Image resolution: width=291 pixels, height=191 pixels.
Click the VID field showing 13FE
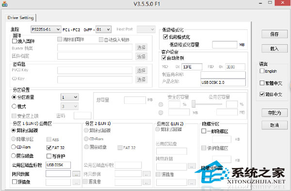[192, 67]
